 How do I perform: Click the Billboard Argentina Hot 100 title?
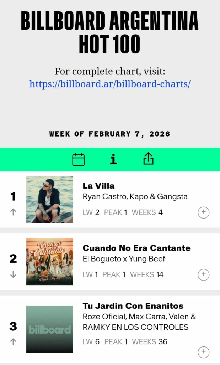[110, 32]
